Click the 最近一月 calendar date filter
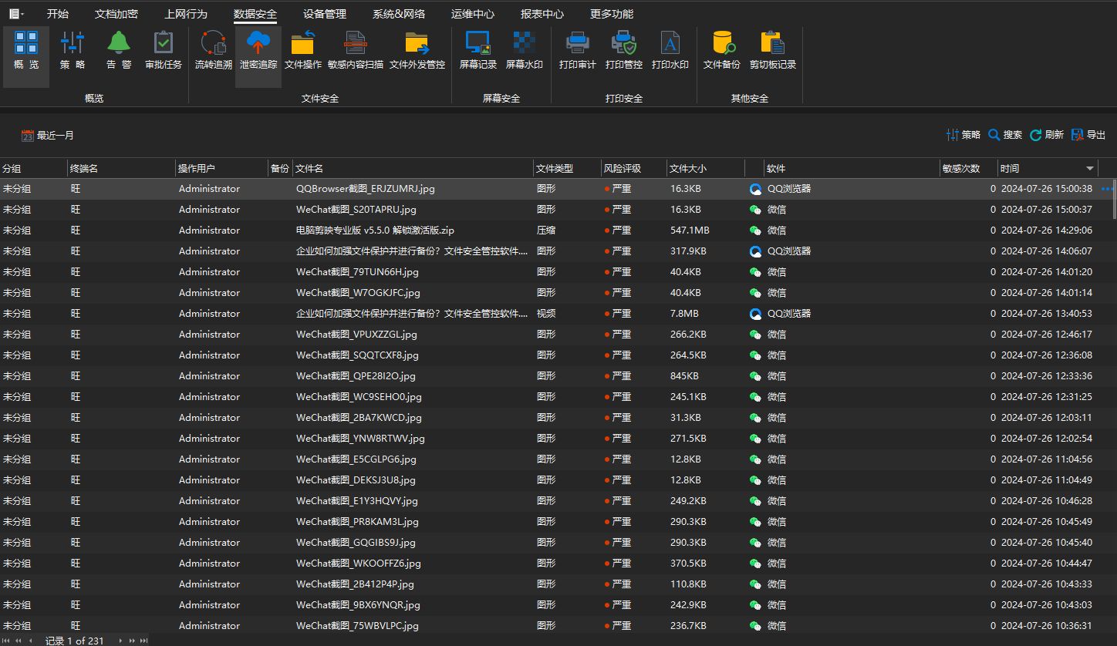The width and height of the screenshot is (1117, 646). pyautogui.click(x=48, y=136)
